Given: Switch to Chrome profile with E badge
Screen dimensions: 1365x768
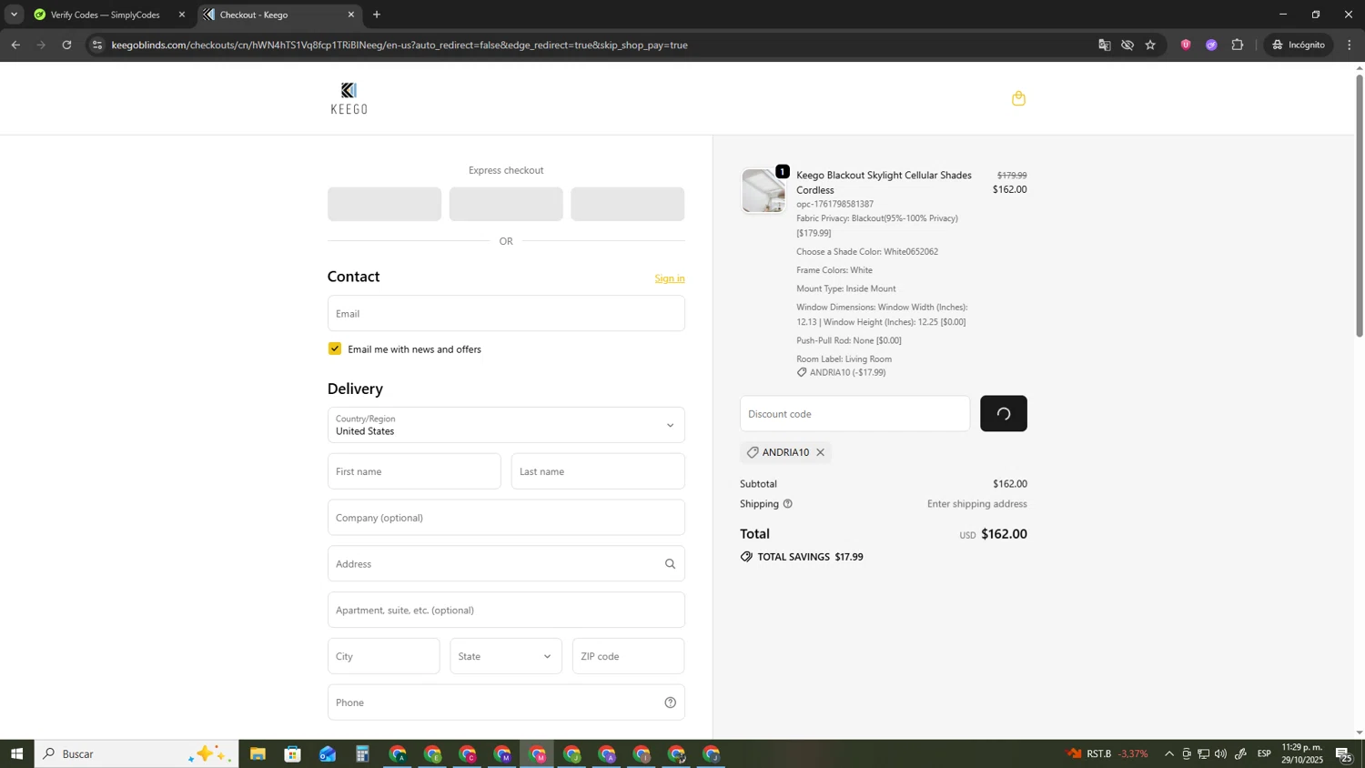Looking at the screenshot, I should pyautogui.click(x=432, y=754).
